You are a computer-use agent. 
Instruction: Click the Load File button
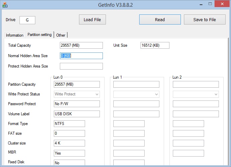[x=92, y=19]
